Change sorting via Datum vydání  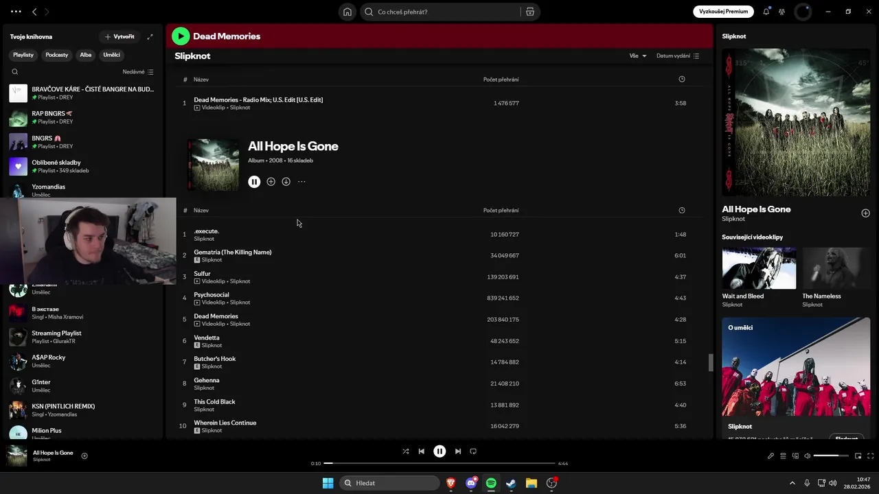pyautogui.click(x=678, y=56)
